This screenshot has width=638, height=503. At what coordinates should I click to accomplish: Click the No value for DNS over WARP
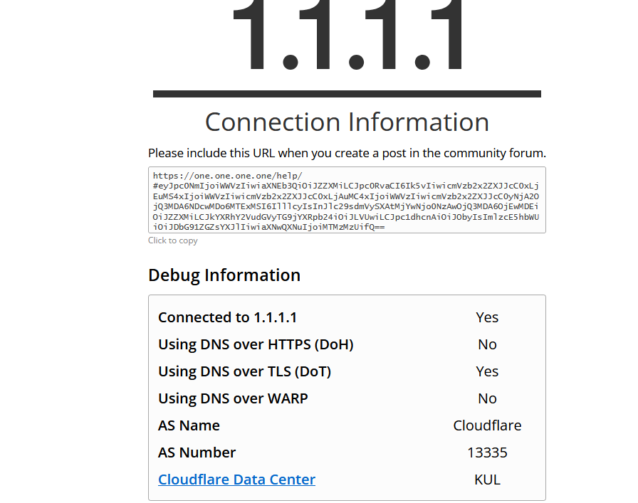(x=487, y=398)
